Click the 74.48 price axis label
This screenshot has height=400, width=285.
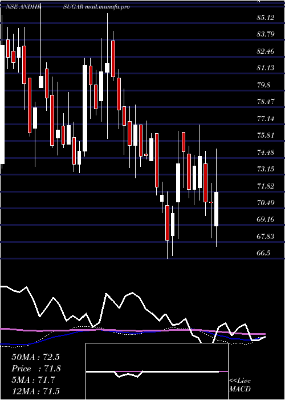pos(266,153)
